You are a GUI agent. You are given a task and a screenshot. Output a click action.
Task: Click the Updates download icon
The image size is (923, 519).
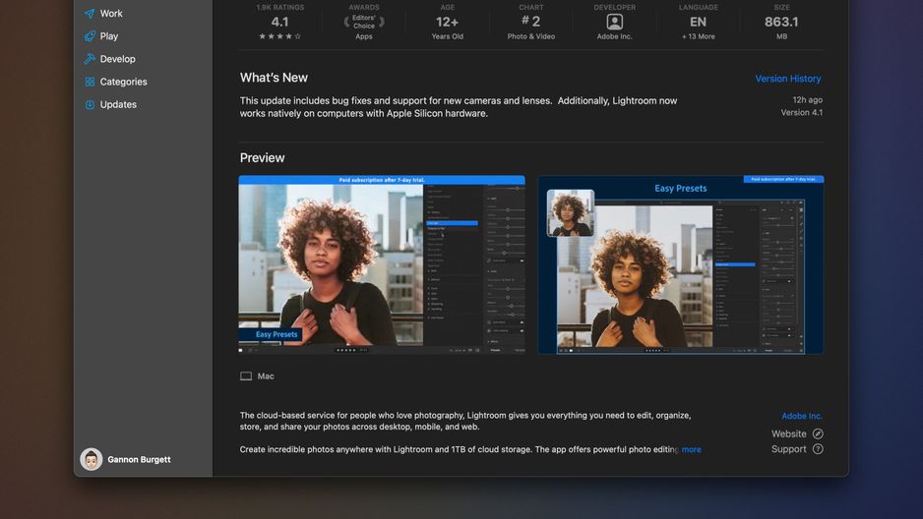click(x=90, y=104)
